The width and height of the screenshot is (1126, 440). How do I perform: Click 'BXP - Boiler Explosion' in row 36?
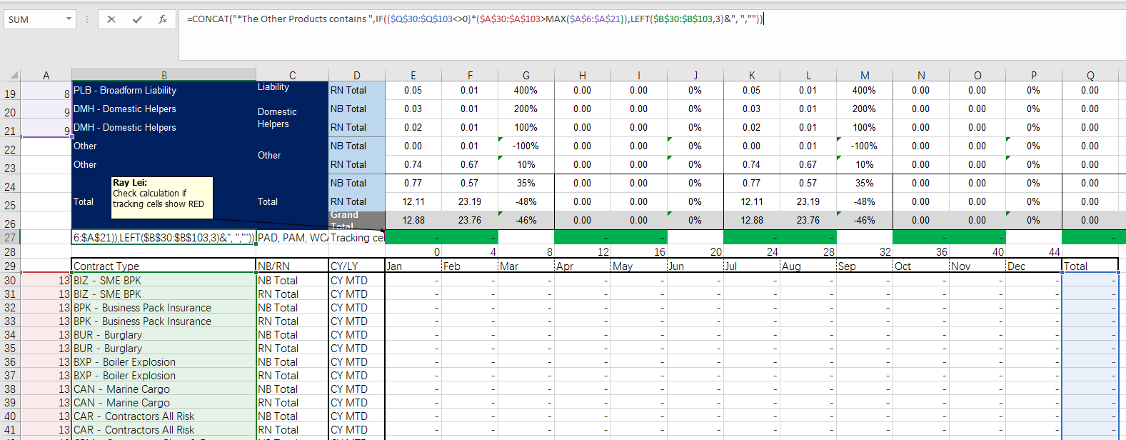pyautogui.click(x=164, y=362)
